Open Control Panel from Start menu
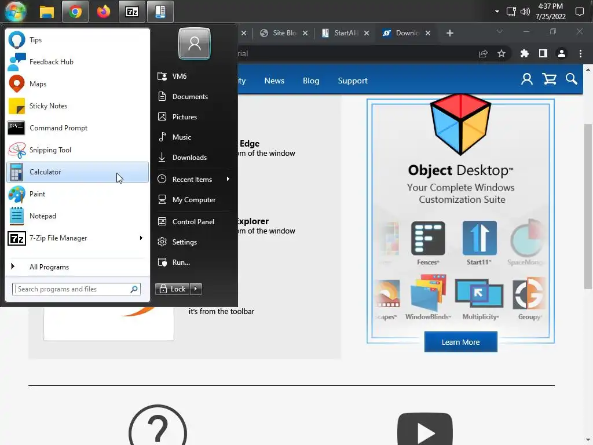Image resolution: width=593 pixels, height=445 pixels. pos(193,222)
